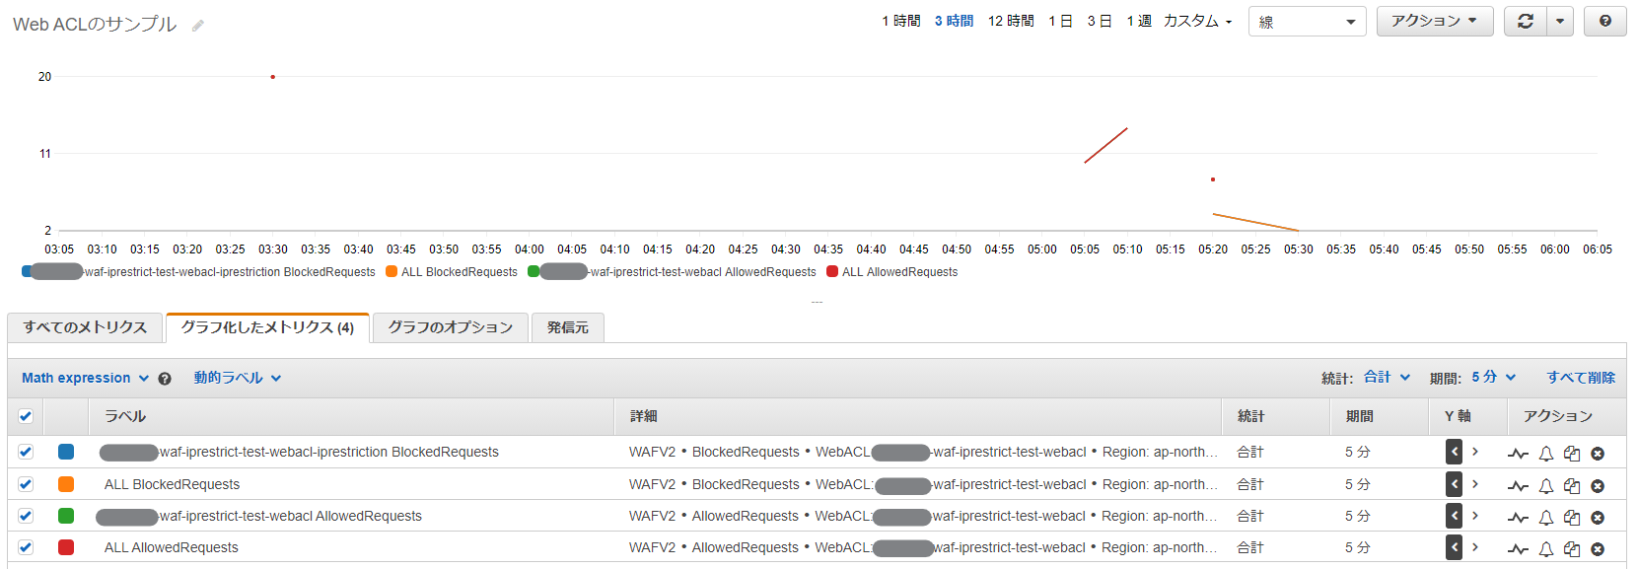The width and height of the screenshot is (1638, 569).
Task: Set left Y axis for ipreselection BlockedRequests row
Action: [1454, 452]
